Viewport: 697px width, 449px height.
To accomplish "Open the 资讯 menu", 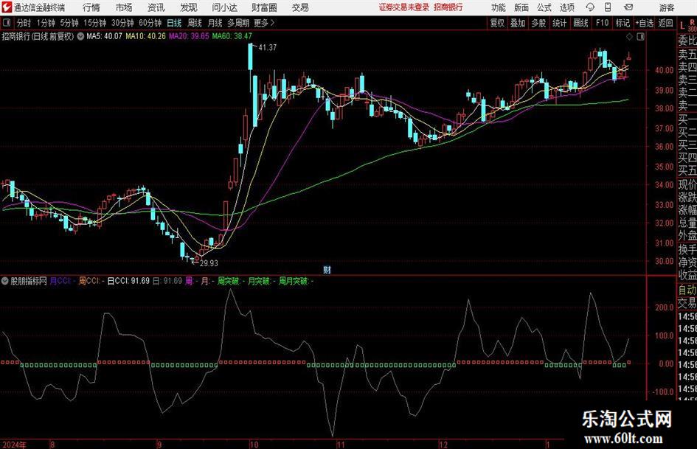I will (156, 7).
